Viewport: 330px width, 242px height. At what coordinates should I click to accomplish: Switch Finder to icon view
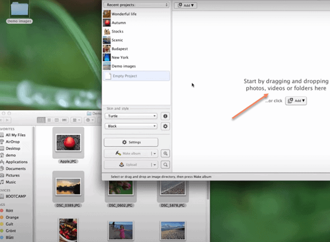(41, 120)
